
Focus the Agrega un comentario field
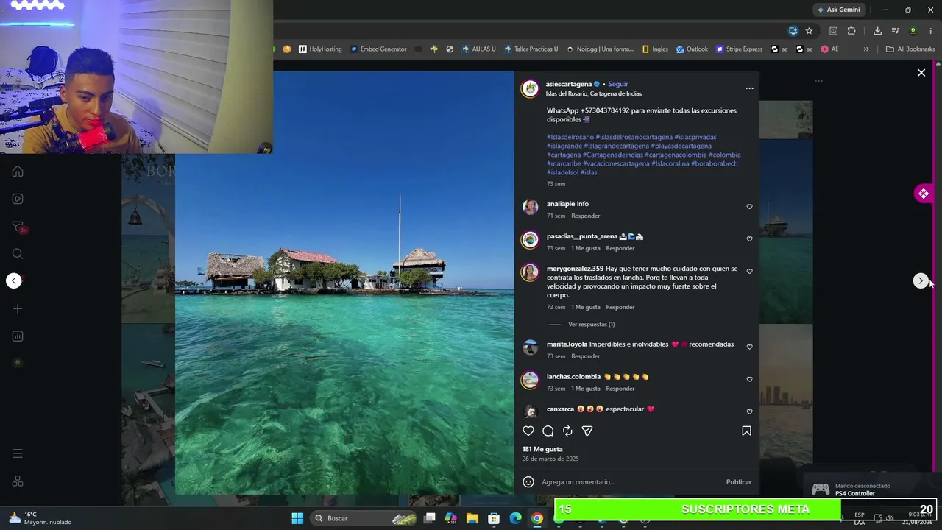point(630,482)
